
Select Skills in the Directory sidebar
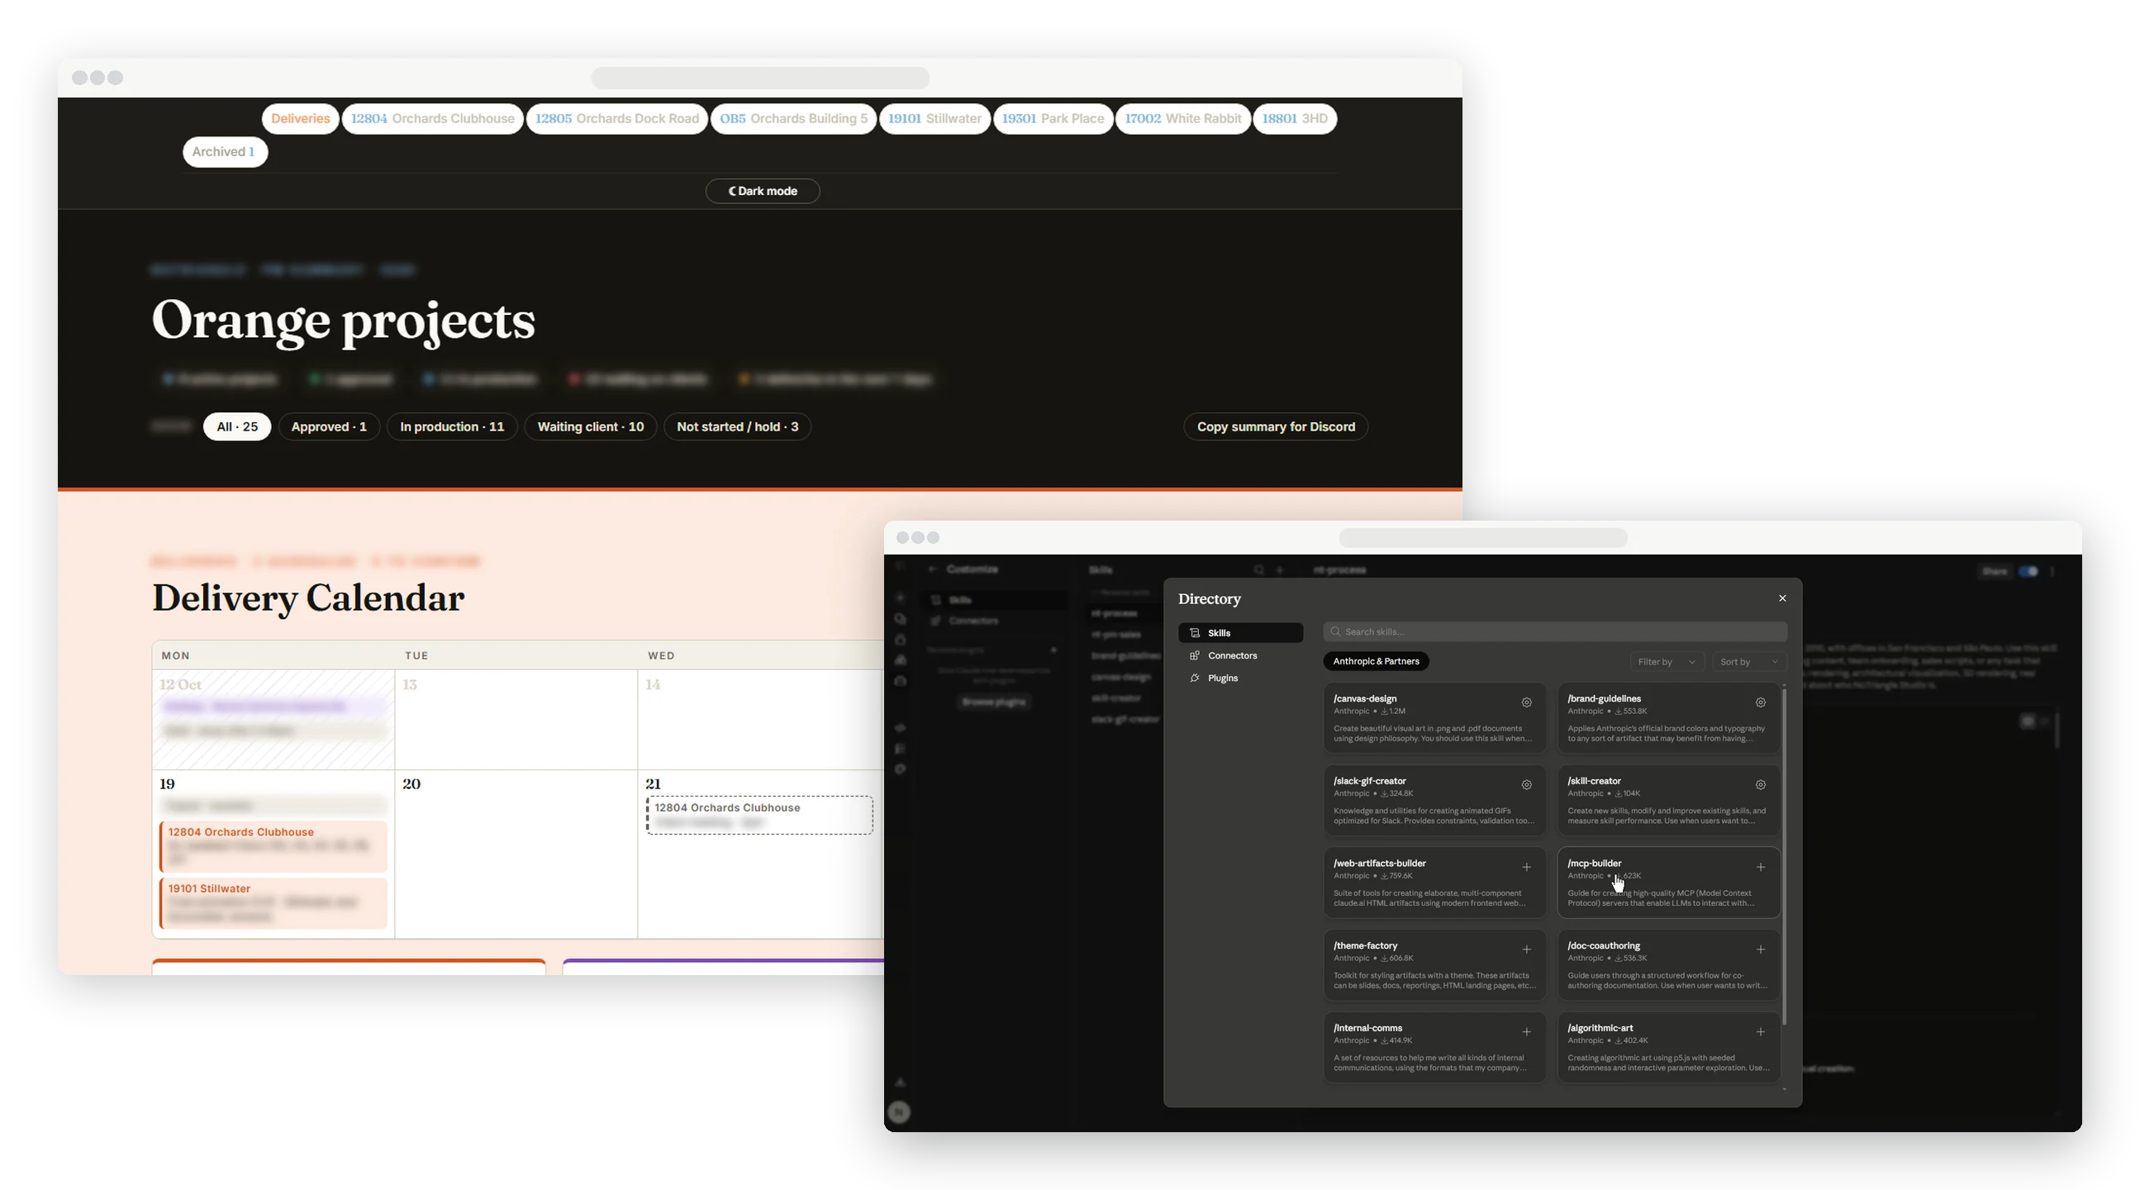[1240, 633]
